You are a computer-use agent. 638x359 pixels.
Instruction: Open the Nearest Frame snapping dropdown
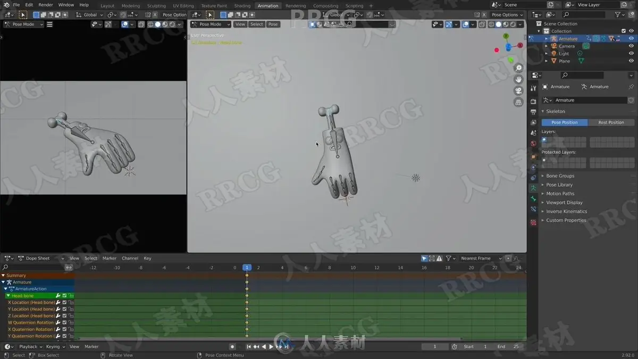[x=481, y=258]
